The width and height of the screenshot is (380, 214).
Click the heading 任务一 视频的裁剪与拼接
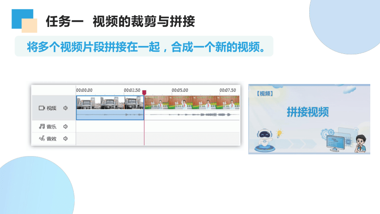[121, 21]
